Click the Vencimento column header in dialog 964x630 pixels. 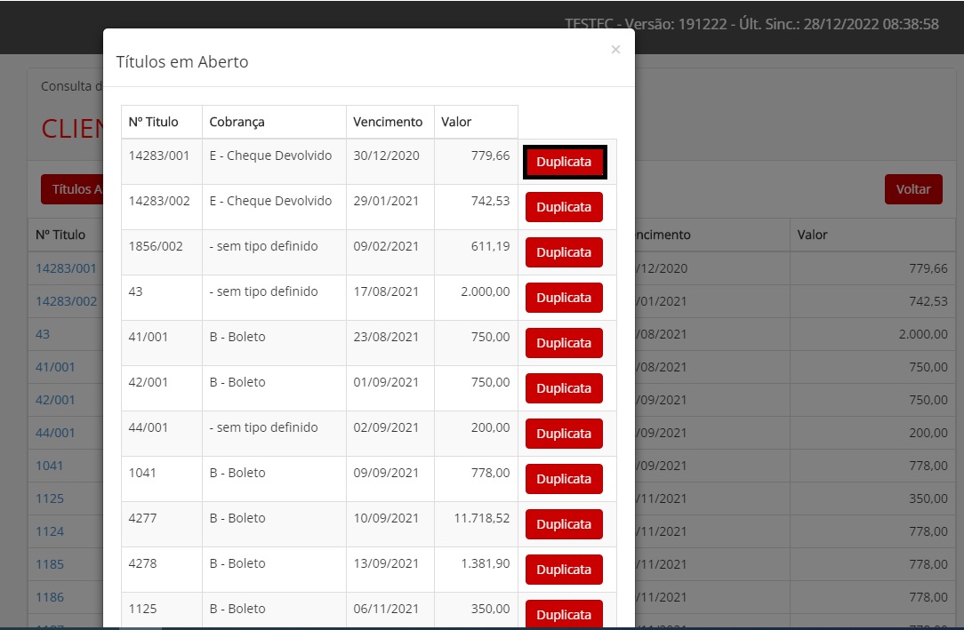pyautogui.click(x=388, y=122)
